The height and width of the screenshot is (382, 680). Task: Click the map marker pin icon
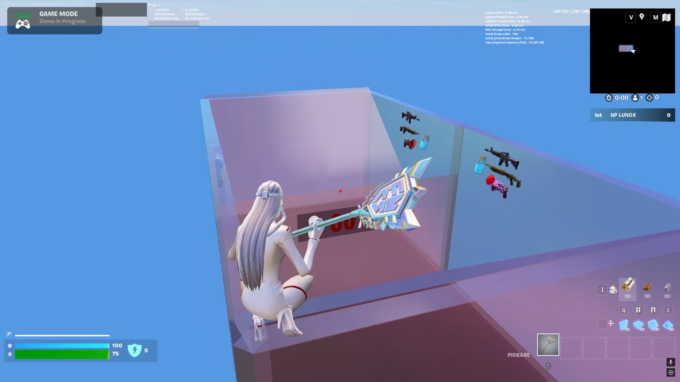tap(641, 17)
